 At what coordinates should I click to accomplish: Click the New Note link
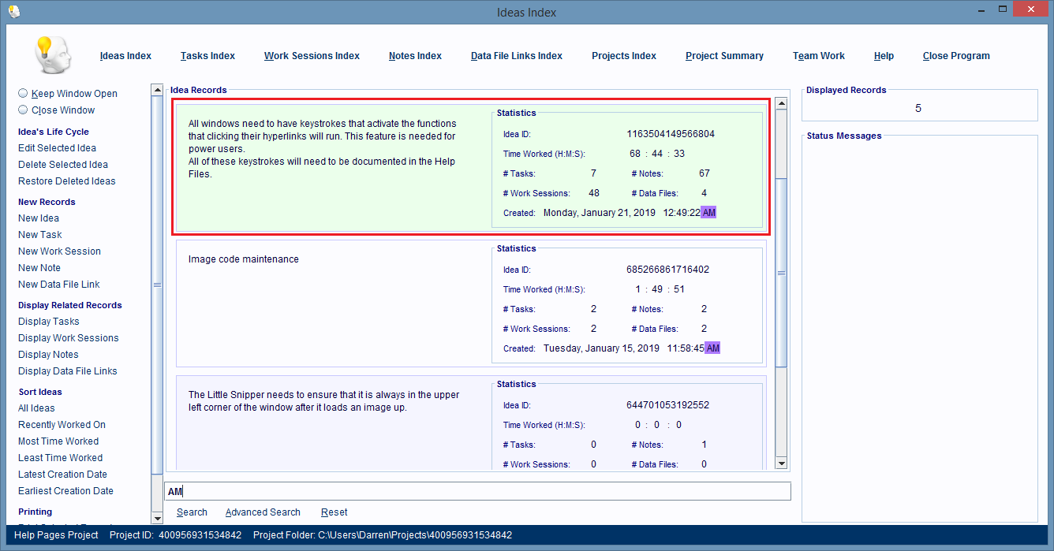39,268
